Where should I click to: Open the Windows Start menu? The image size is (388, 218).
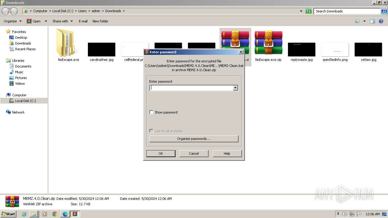click(x=8, y=214)
